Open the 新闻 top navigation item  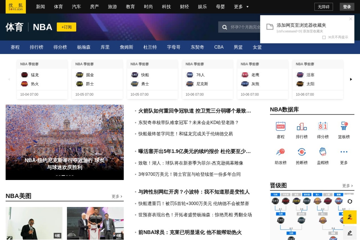(40, 7)
